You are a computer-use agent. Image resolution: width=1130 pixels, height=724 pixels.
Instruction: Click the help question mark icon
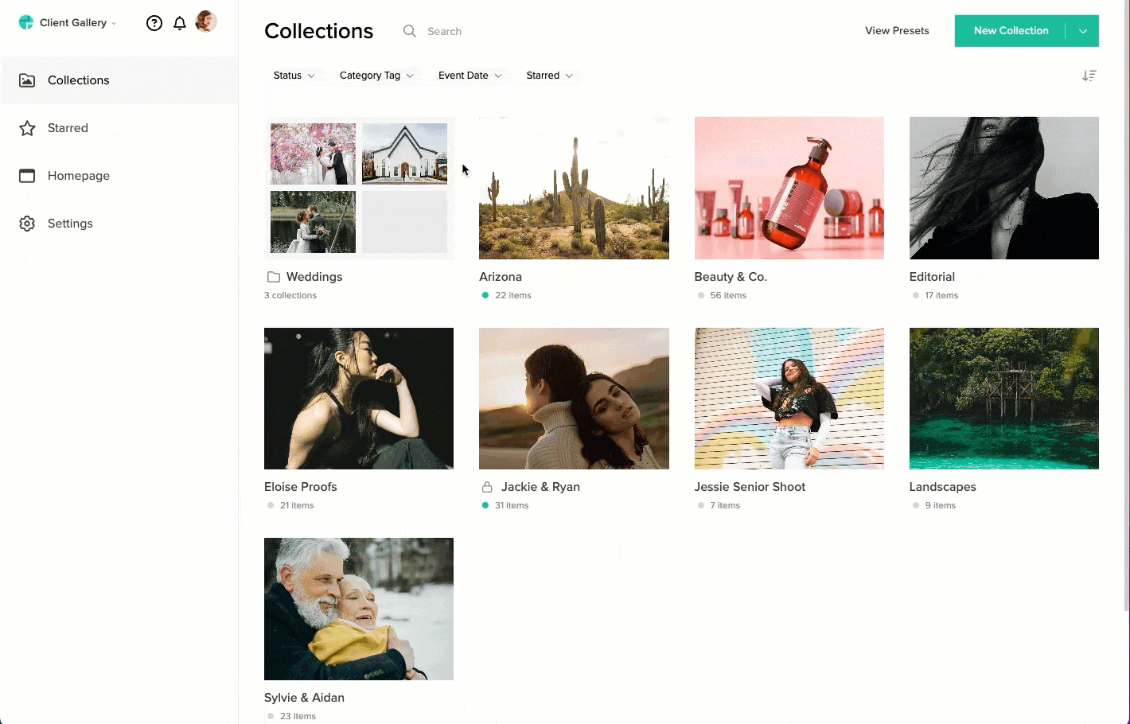154,22
